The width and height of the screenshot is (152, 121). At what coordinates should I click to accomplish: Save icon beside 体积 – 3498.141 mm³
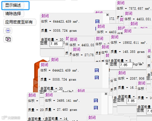coord(96,101)
